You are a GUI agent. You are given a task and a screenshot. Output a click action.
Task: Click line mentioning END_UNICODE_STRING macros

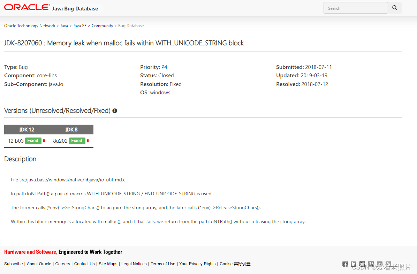112,194
